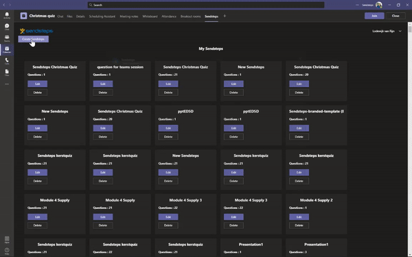This screenshot has height=257, width=412.
Task: Open the profile avatar menu
Action: [x=378, y=5]
